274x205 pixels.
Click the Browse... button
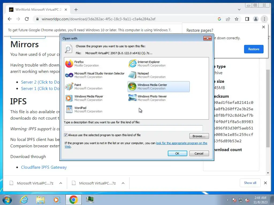pos(199,136)
